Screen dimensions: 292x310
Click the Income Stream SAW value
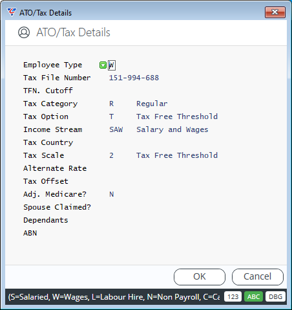[x=116, y=129]
